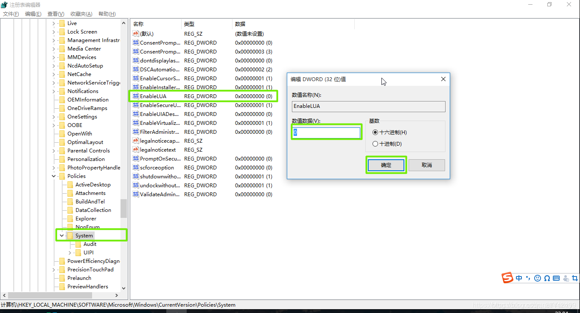The image size is (580, 313).
Task: Expand the Media Center key
Action: pos(53,49)
